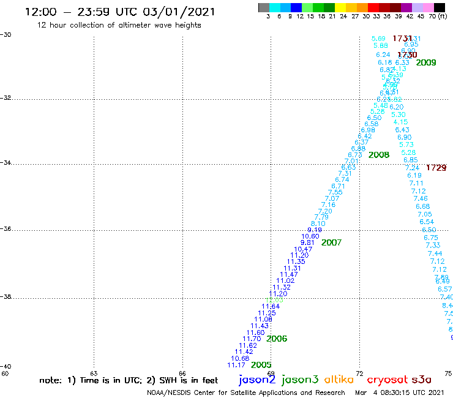Select the cryosat satellite legend label
The width and height of the screenshot is (453, 398).
[x=387, y=380]
